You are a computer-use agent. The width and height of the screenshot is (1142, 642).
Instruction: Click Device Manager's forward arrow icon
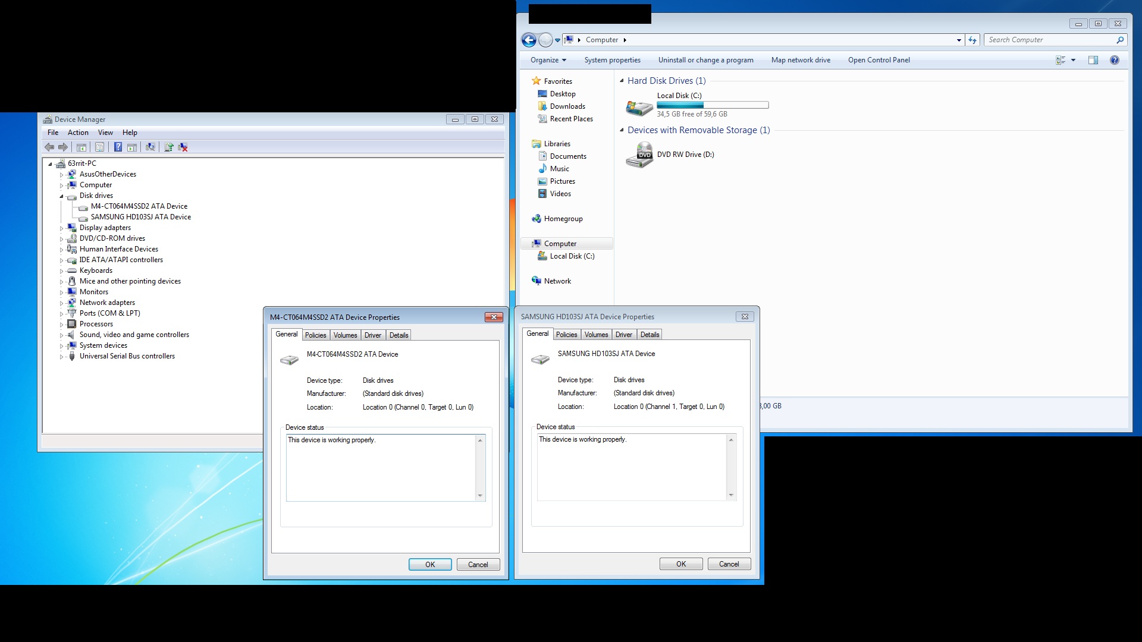pos(63,147)
